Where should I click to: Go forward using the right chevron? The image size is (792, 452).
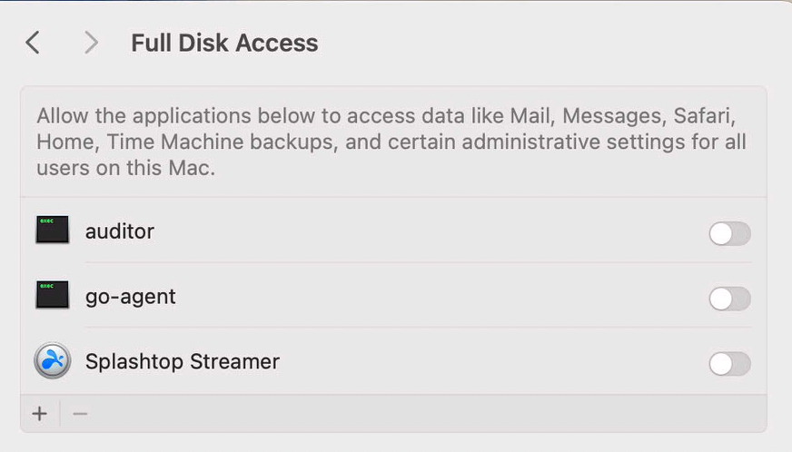click(x=91, y=43)
